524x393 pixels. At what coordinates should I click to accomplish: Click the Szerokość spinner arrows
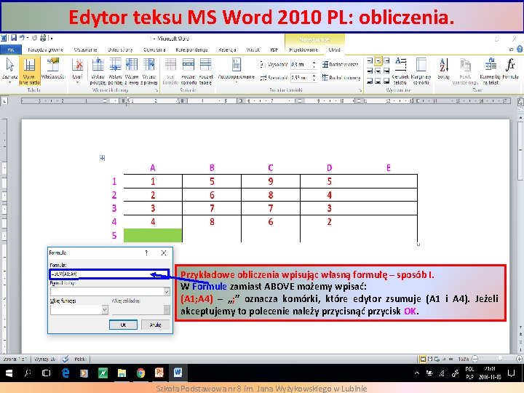314,78
